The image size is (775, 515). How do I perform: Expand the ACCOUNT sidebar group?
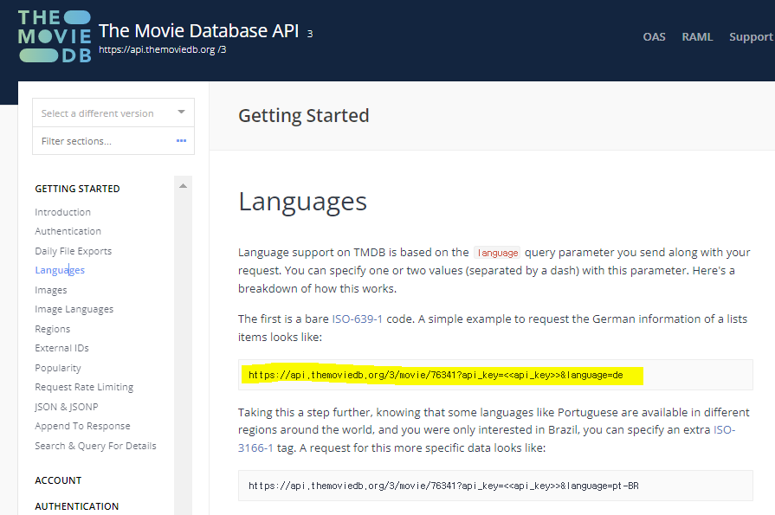[58, 480]
